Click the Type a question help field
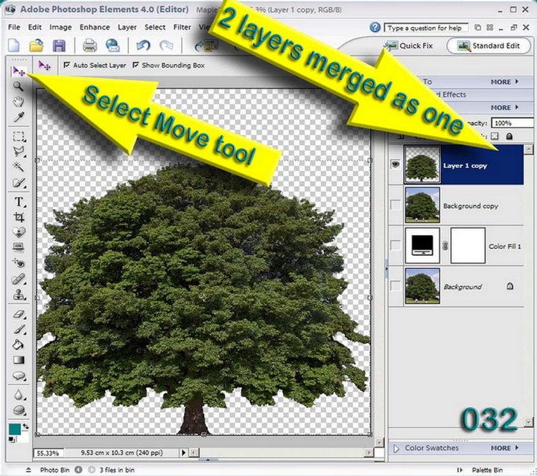Viewport: 537px width, 476px height. point(426,28)
